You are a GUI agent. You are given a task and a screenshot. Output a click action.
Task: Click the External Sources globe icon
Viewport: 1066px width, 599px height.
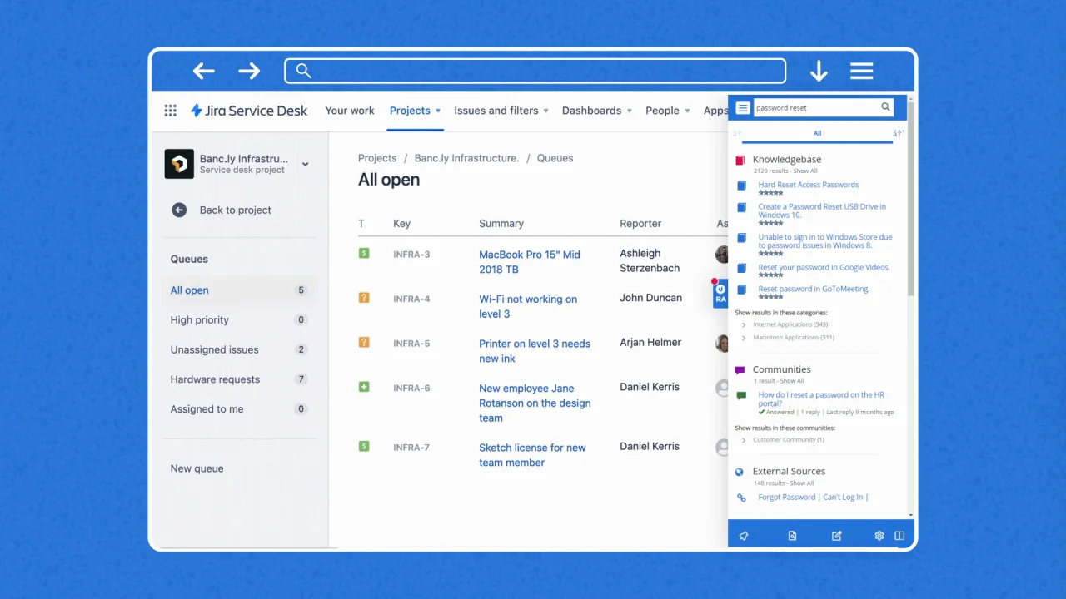tap(740, 472)
